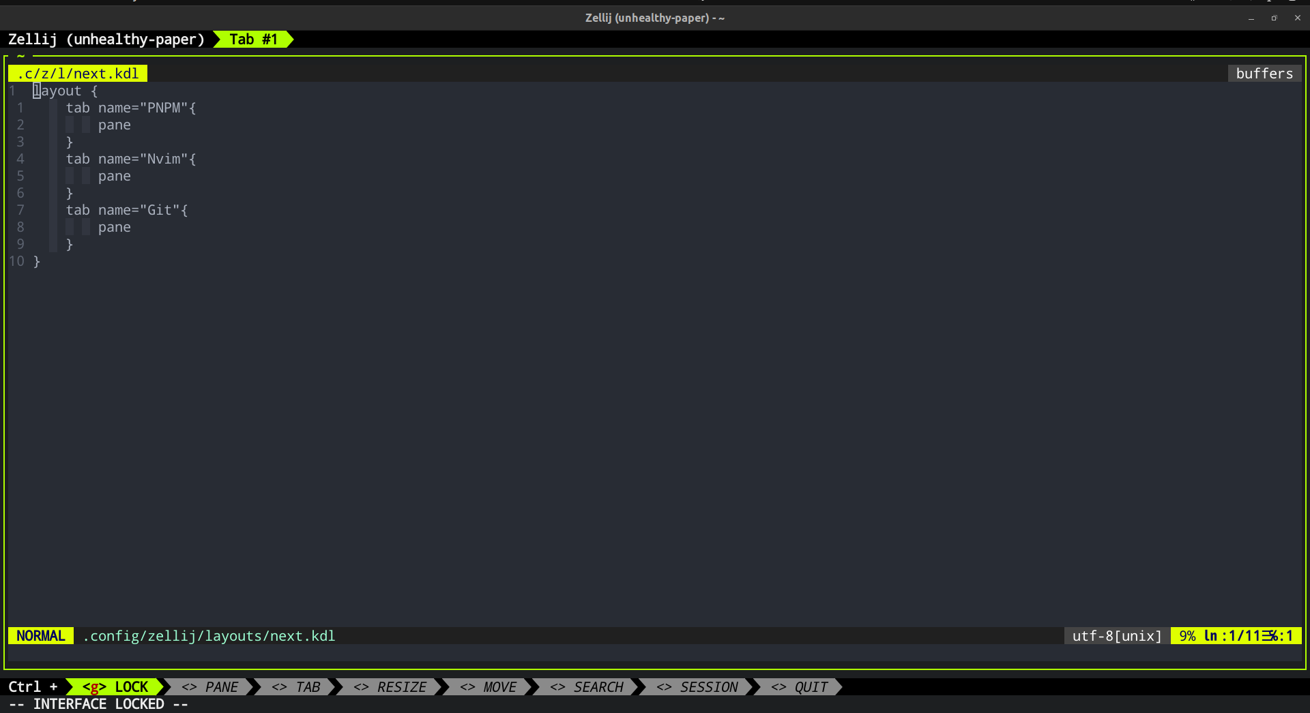This screenshot has width=1310, height=713.
Task: Click the buffers label on the right
Action: [1264, 73]
